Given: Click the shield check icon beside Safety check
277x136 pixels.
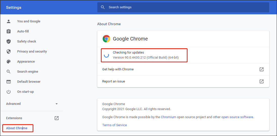Looking at the screenshot, I should tap(9, 41).
